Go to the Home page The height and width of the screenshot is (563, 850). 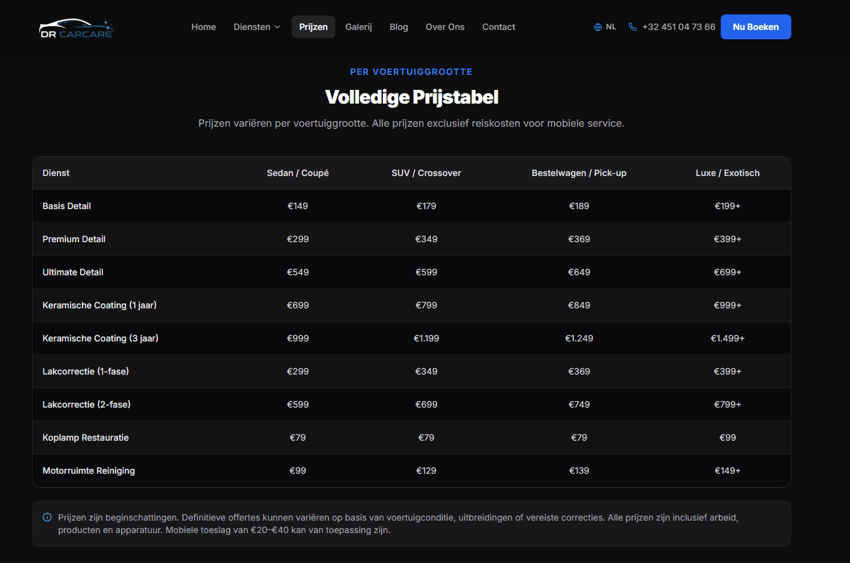click(x=204, y=27)
